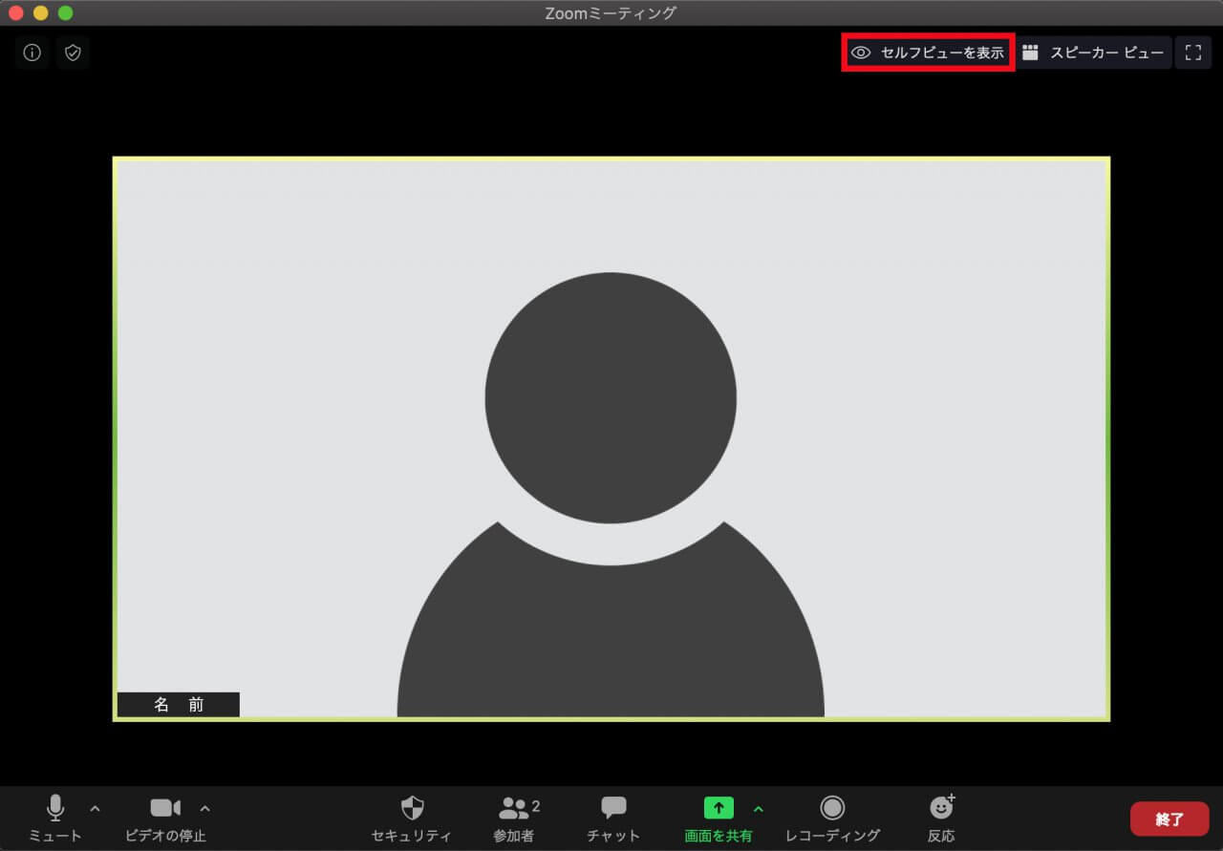Expand audio options arrow next to ミュート
The height and width of the screenshot is (851, 1223).
tap(95, 809)
